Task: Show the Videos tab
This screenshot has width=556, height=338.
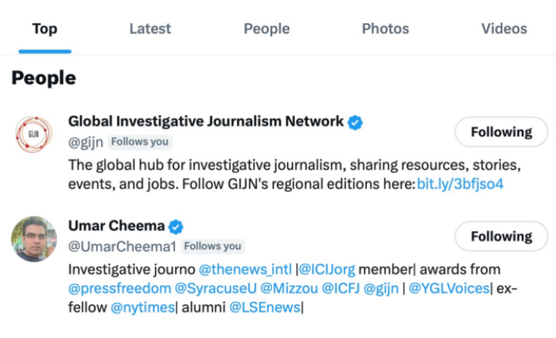Action: [504, 29]
